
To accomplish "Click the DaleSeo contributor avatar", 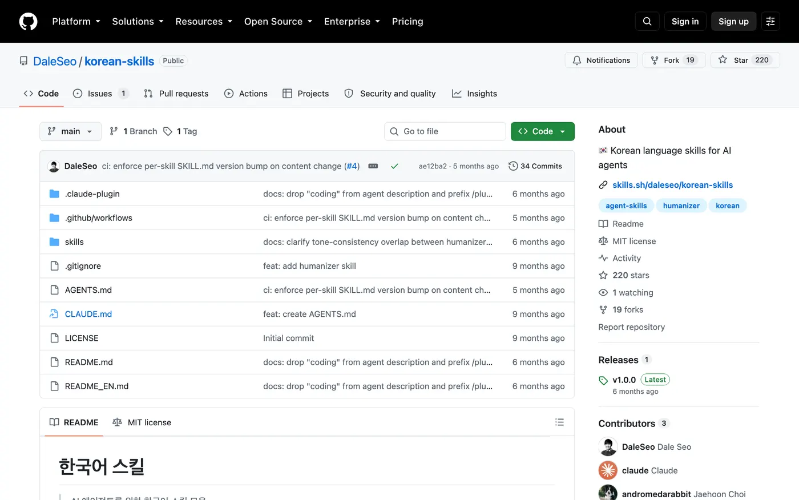I will 608,447.
